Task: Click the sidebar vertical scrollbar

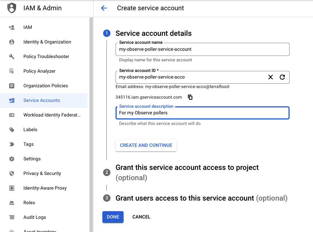Action: click(x=91, y=125)
